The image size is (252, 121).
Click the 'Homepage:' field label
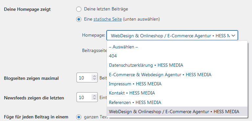click(x=94, y=35)
